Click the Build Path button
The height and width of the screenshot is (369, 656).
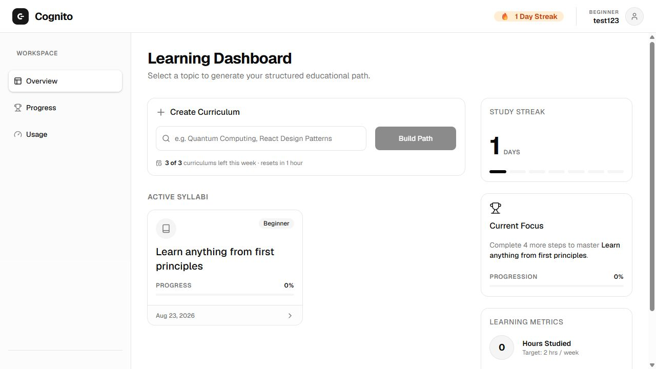coord(416,138)
